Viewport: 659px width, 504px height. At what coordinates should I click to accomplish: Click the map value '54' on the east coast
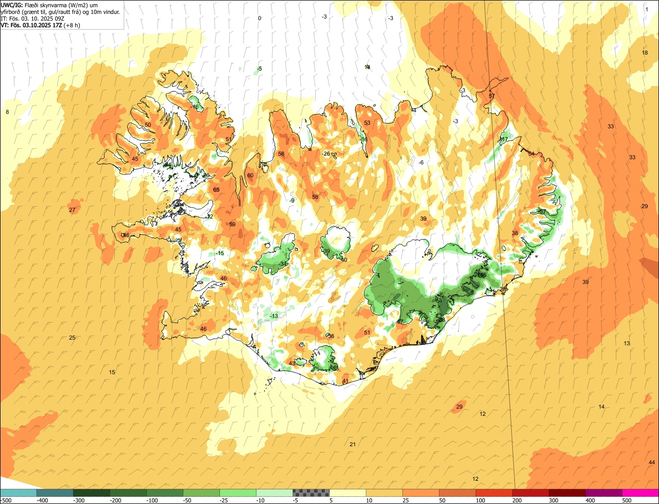[x=531, y=154]
